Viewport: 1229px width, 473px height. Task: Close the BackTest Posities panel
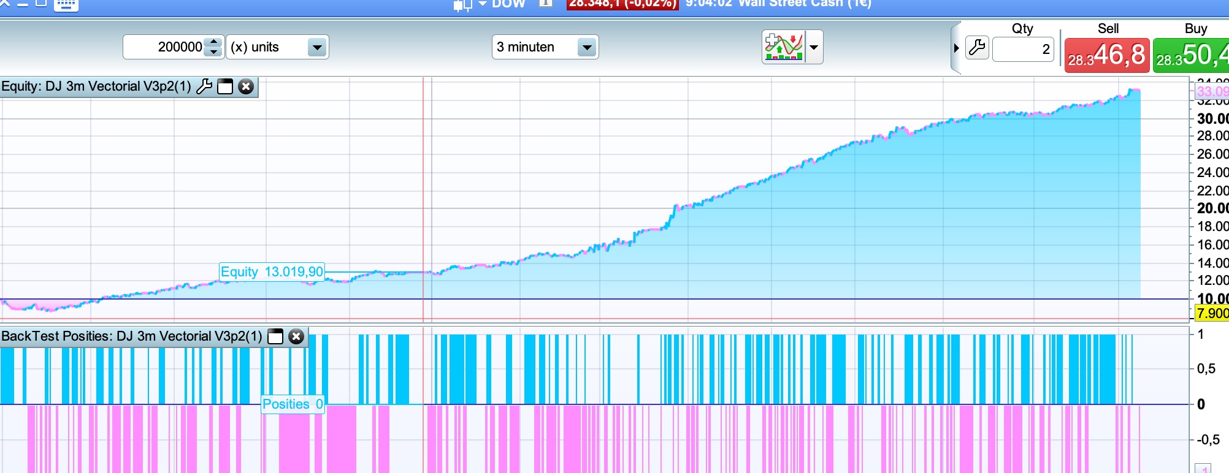pos(296,336)
